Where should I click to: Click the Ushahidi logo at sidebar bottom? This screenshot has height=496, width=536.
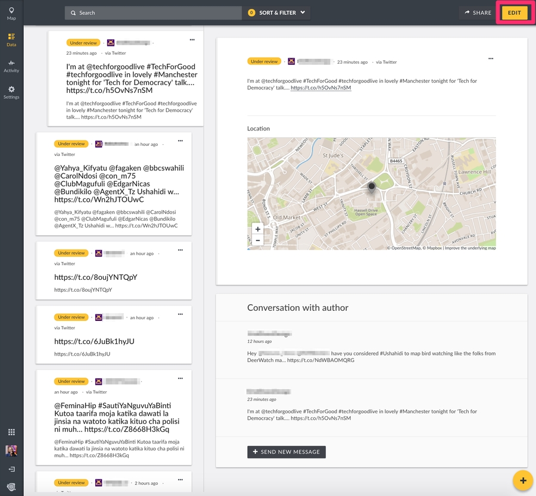11,486
